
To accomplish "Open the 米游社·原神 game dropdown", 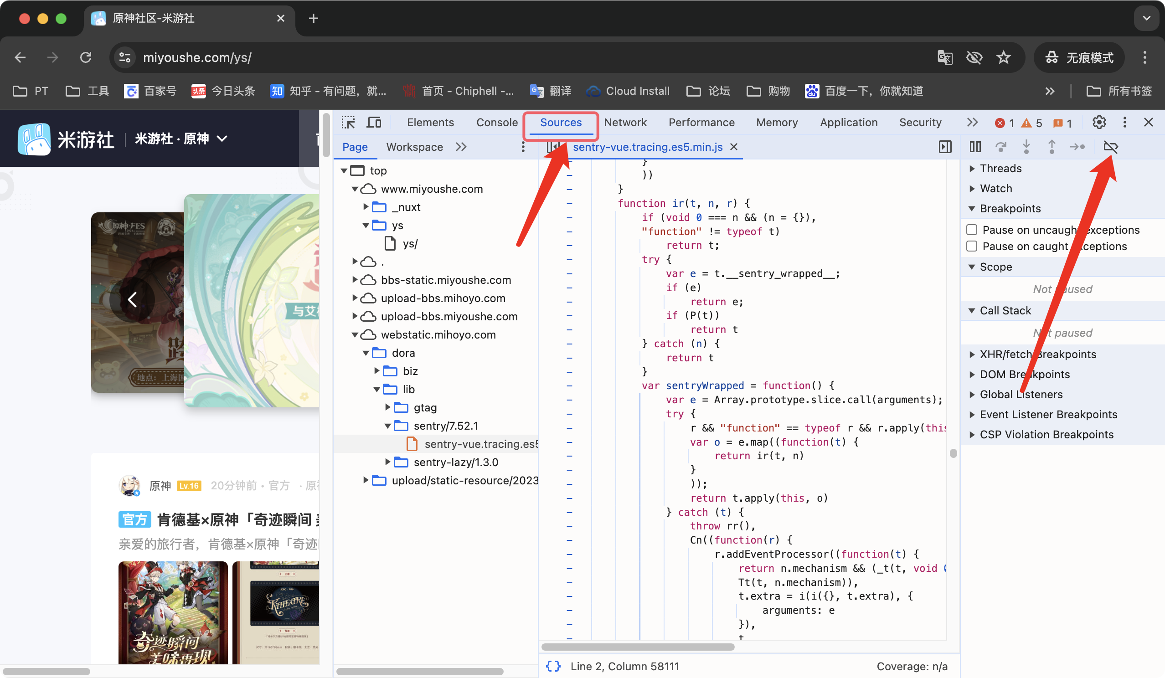I will [181, 139].
